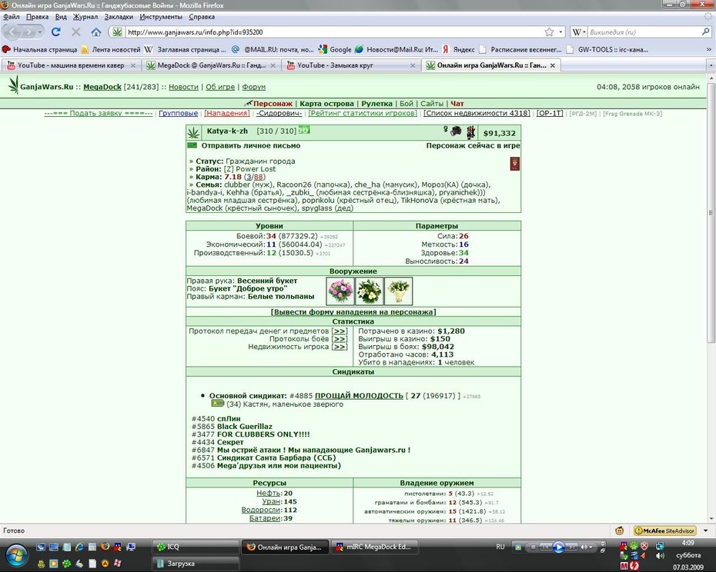The image size is (716, 572).
Task: Open the Чат link in game menu
Action: 457,104
